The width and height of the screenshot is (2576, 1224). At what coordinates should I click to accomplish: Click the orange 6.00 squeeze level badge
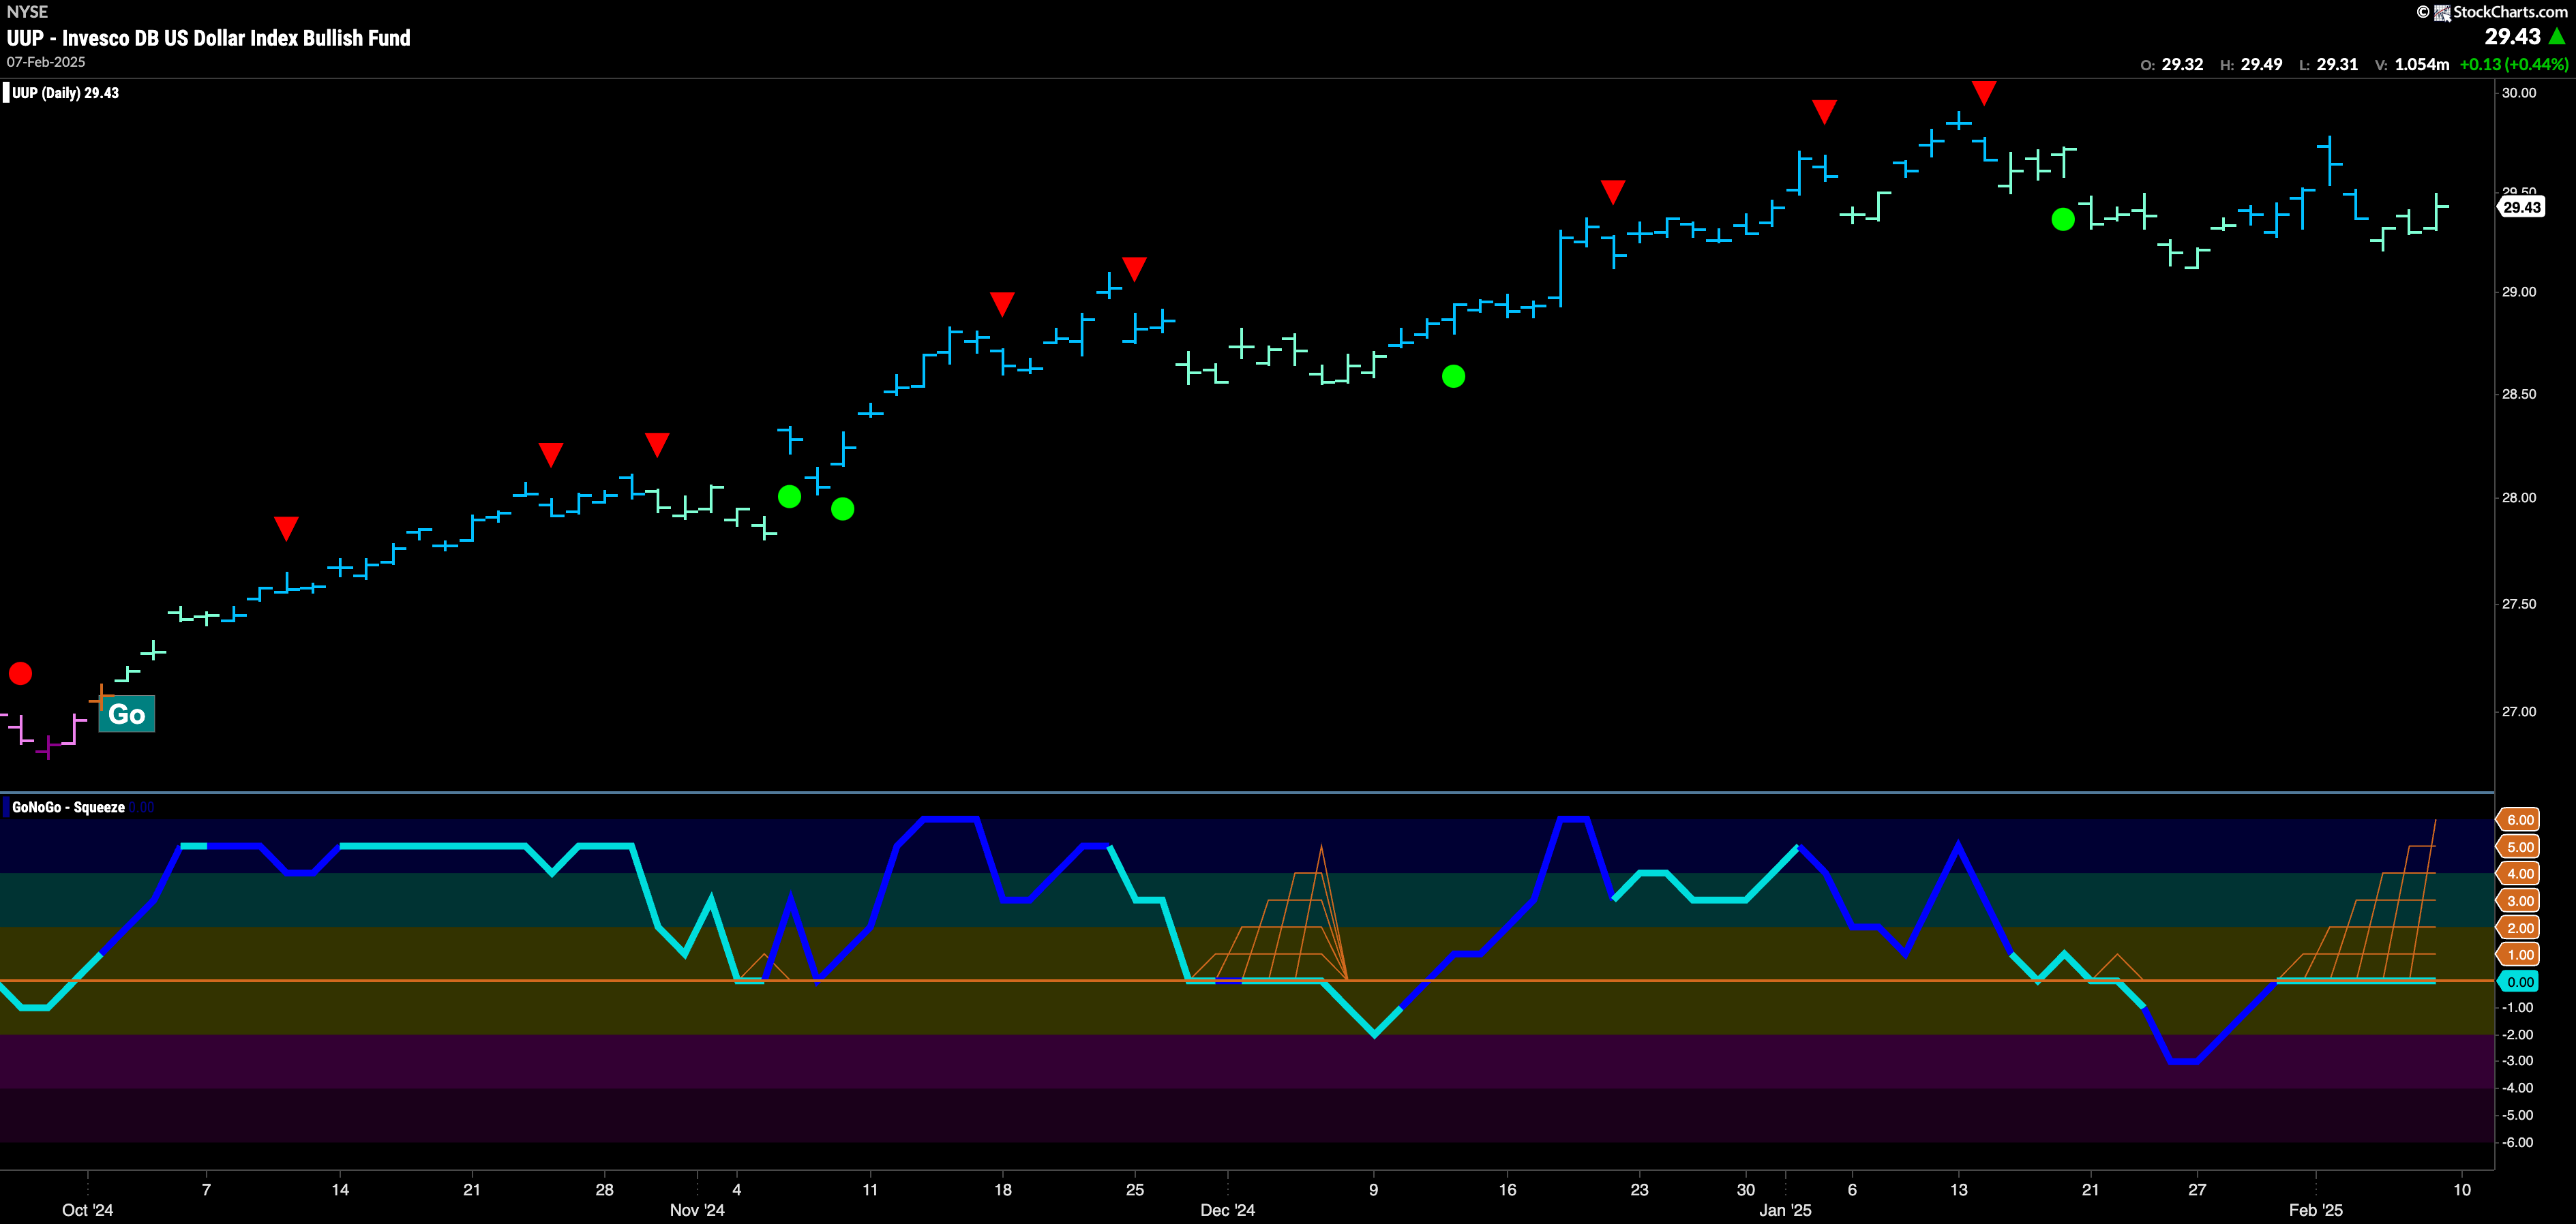(x=2519, y=819)
